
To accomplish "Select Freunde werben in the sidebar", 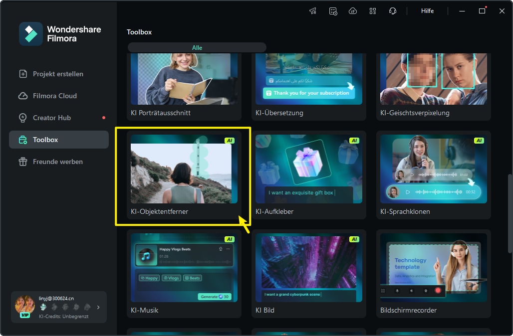I will coord(58,162).
